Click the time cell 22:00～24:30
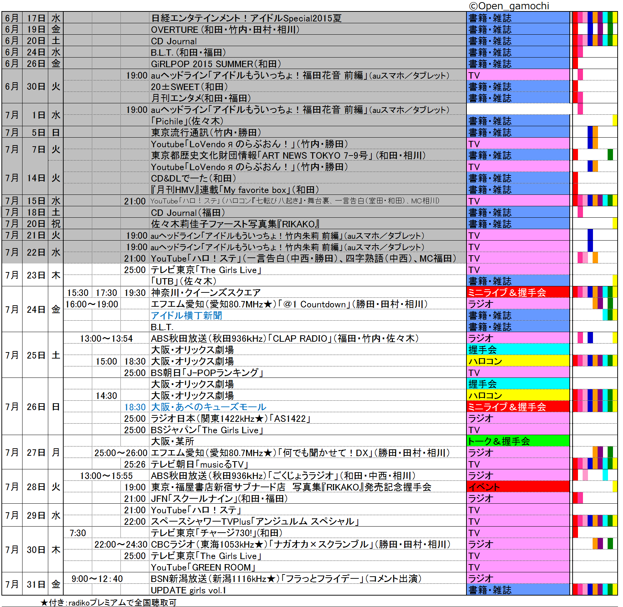Screen dimensions: 623x607 (120, 544)
